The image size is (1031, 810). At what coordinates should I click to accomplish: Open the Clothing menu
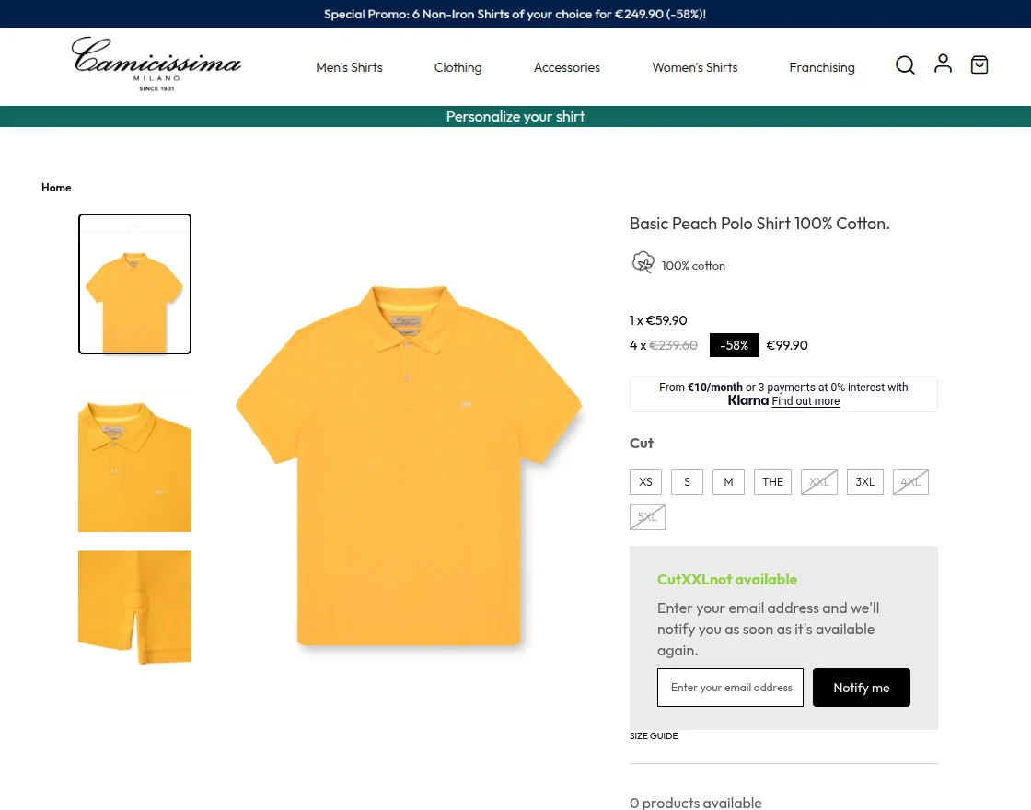tap(458, 66)
